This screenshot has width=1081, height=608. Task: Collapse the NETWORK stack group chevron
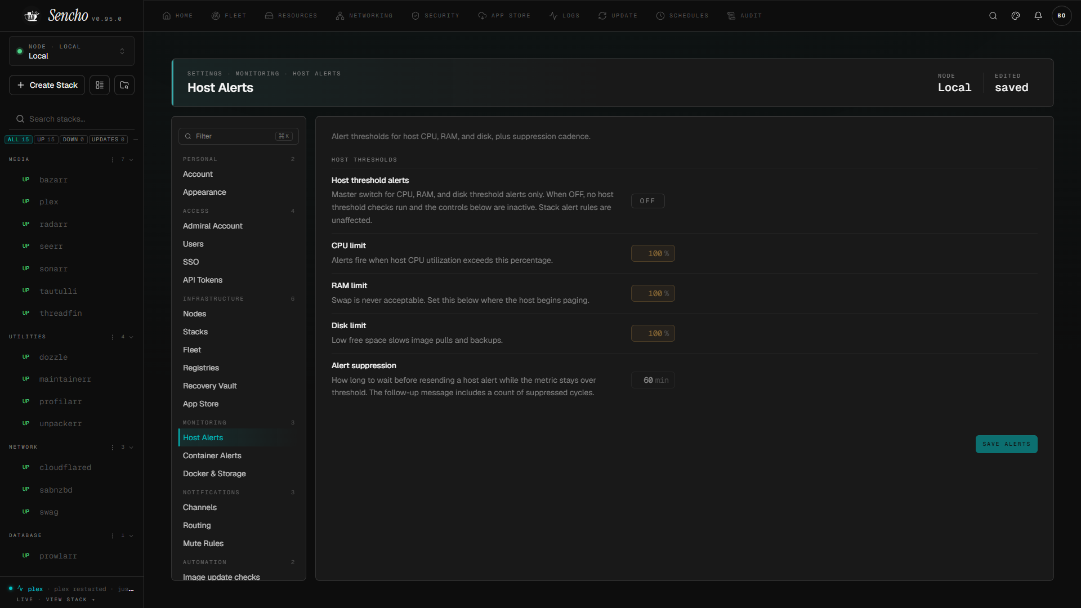[131, 448]
